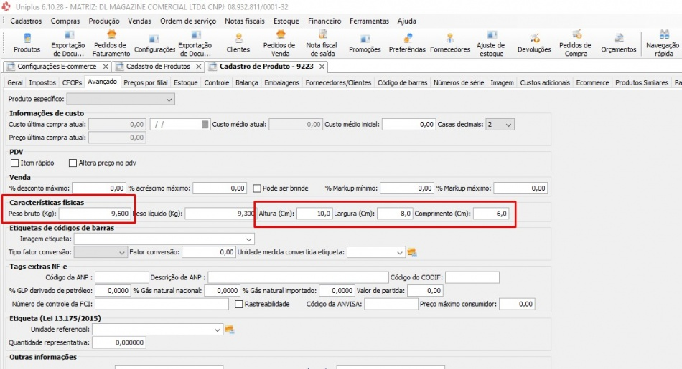
Task: Click the Peso líquido (Kg) field
Action: 220,214
